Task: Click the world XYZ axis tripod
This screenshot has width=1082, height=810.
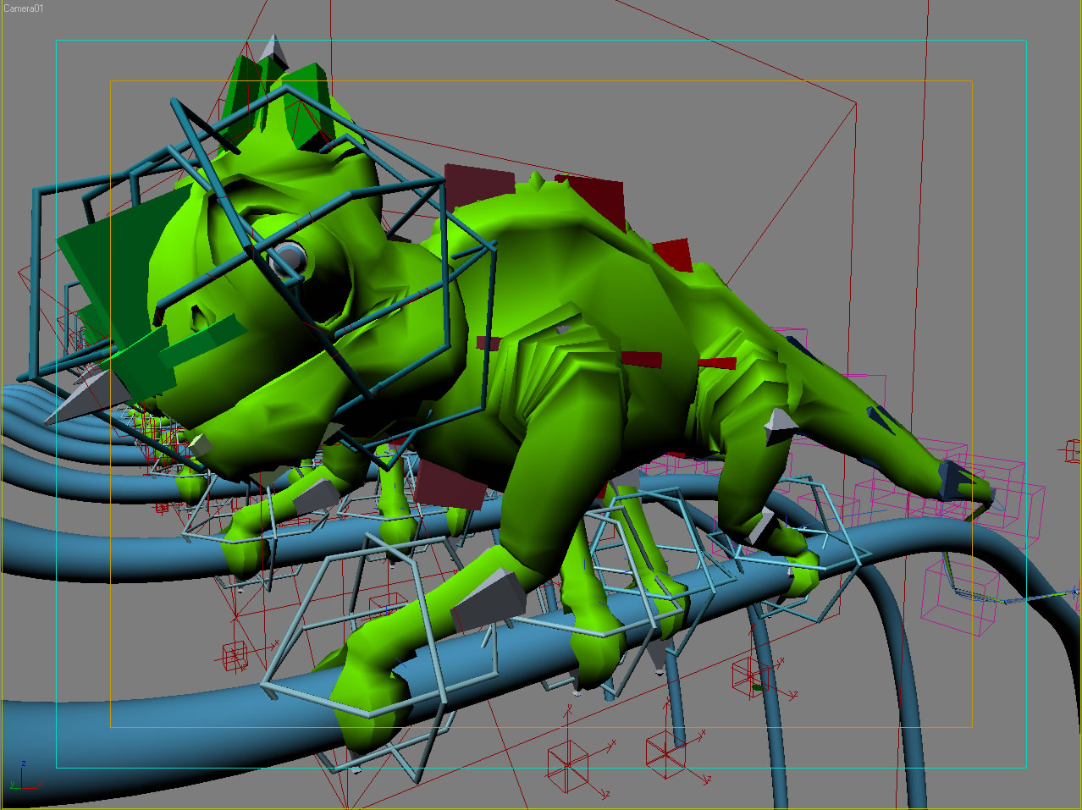Action: pyautogui.click(x=23, y=778)
